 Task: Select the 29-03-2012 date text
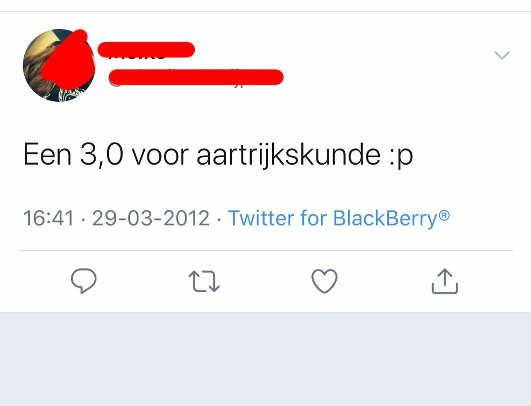tap(150, 218)
